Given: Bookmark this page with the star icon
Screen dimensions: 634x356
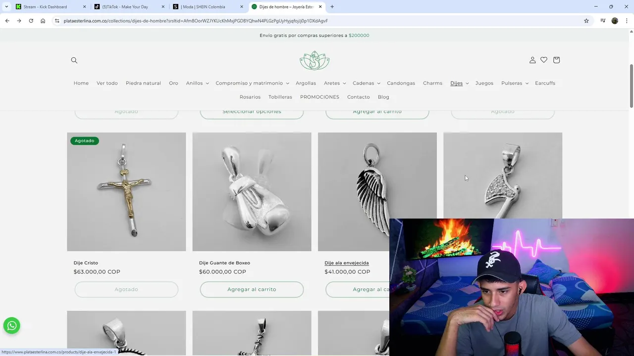Looking at the screenshot, I should (x=586, y=21).
